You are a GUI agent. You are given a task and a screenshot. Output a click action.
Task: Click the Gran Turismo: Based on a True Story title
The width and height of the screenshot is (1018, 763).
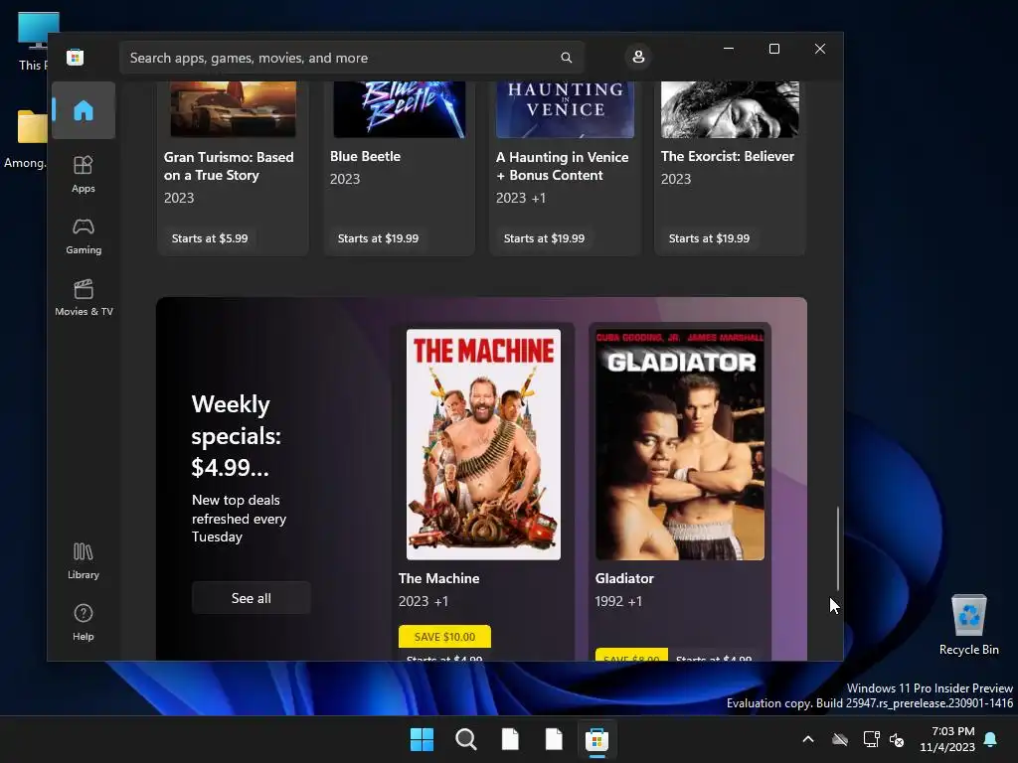[229, 166]
